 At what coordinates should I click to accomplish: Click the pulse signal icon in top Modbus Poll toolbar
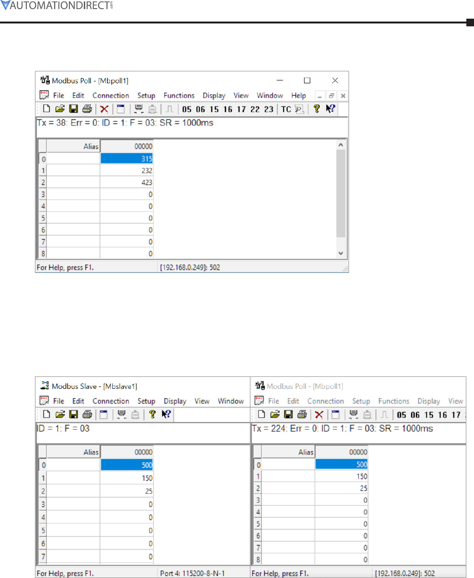coord(169,109)
